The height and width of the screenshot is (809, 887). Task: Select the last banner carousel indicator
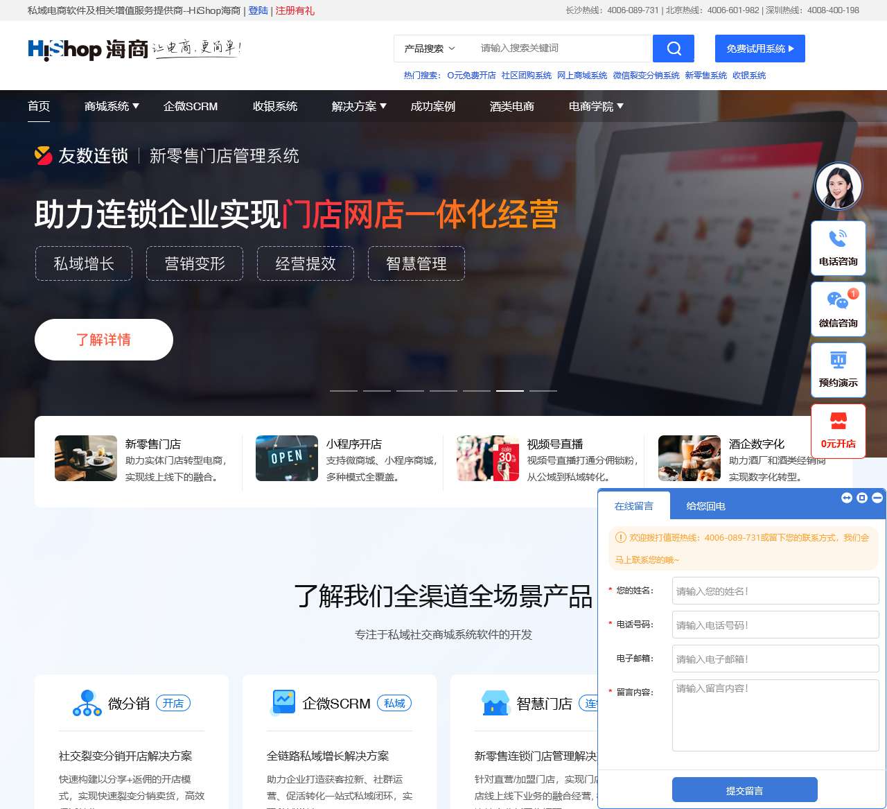click(543, 391)
